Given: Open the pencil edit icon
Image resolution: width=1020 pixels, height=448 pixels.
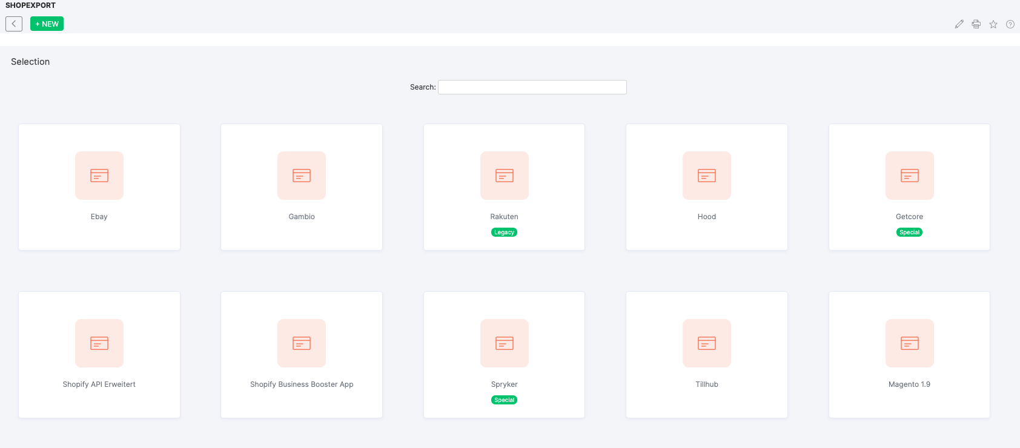Looking at the screenshot, I should tap(959, 24).
